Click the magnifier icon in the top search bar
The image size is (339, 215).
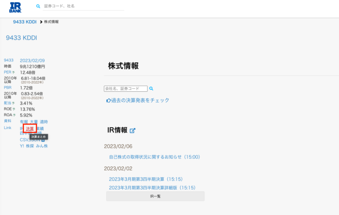coord(38,7)
